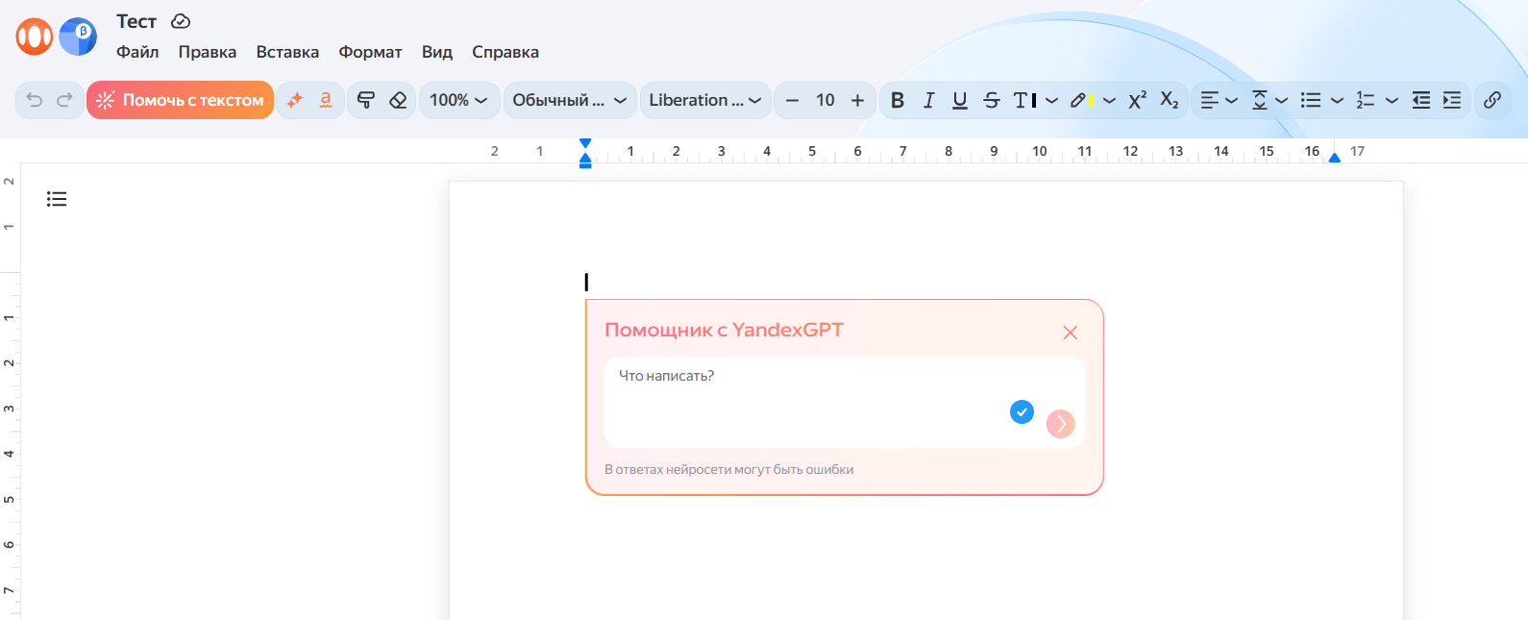This screenshot has height=620, width=1528.
Task: Check the cloud save status icon
Action: 181,21
